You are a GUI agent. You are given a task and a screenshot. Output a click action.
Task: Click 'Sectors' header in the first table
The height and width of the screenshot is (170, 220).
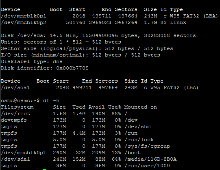(x=126, y=9)
